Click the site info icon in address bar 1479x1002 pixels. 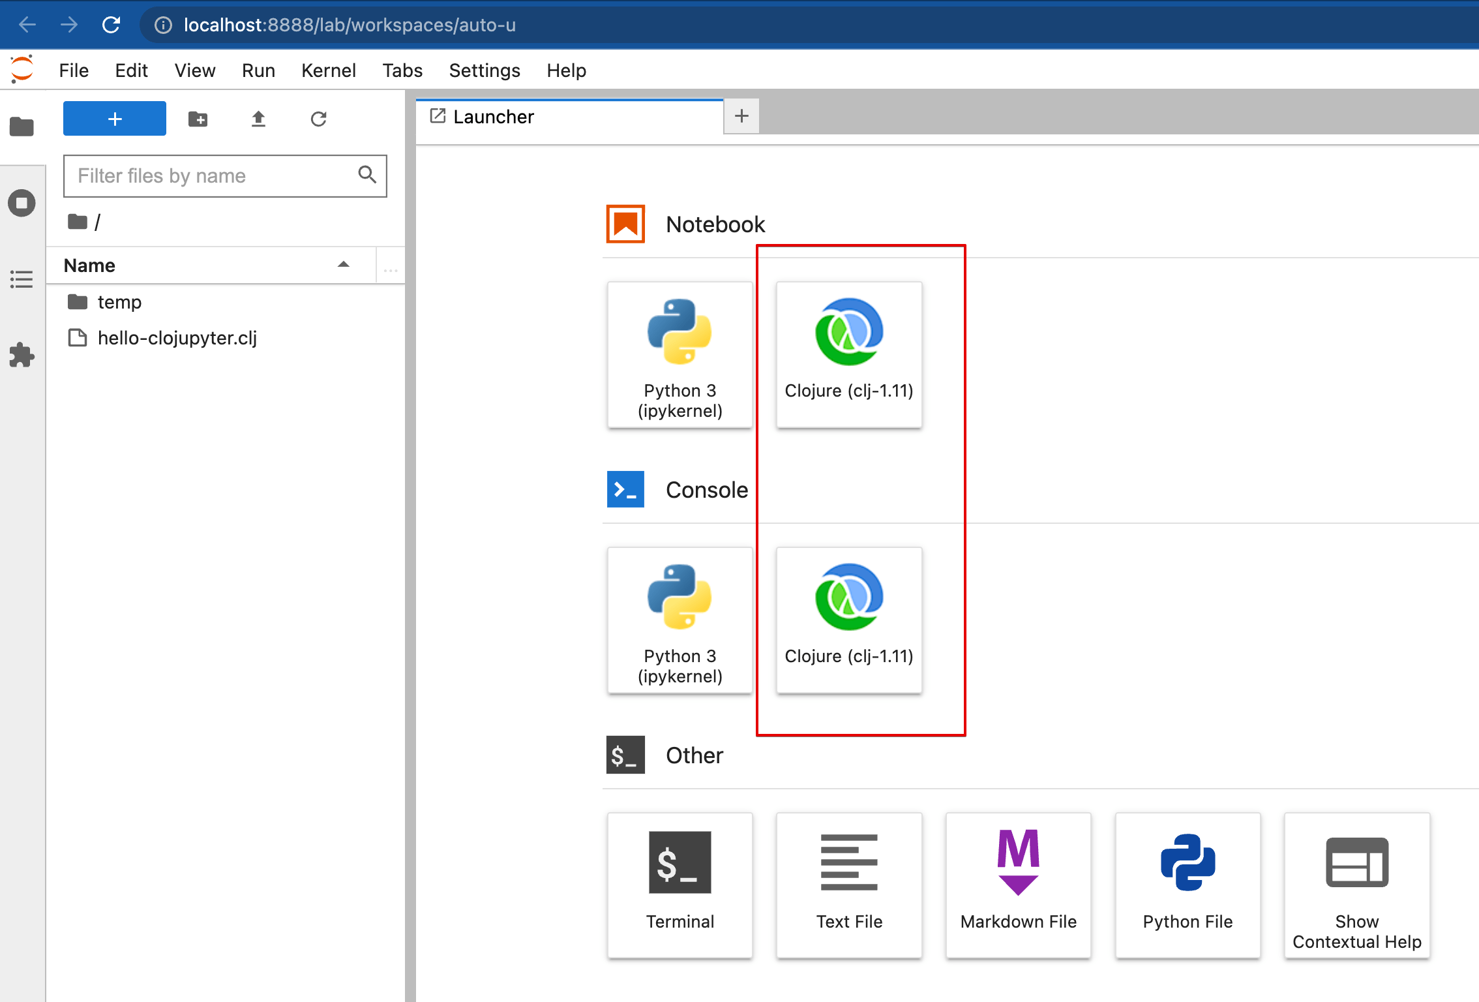point(163,25)
